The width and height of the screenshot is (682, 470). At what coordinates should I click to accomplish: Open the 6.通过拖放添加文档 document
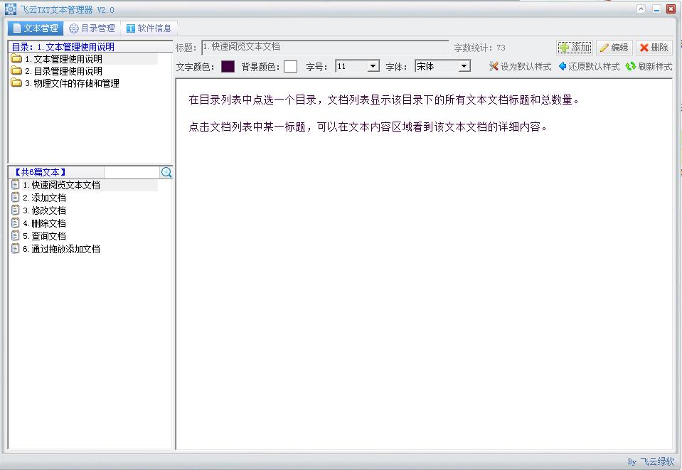click(x=65, y=249)
